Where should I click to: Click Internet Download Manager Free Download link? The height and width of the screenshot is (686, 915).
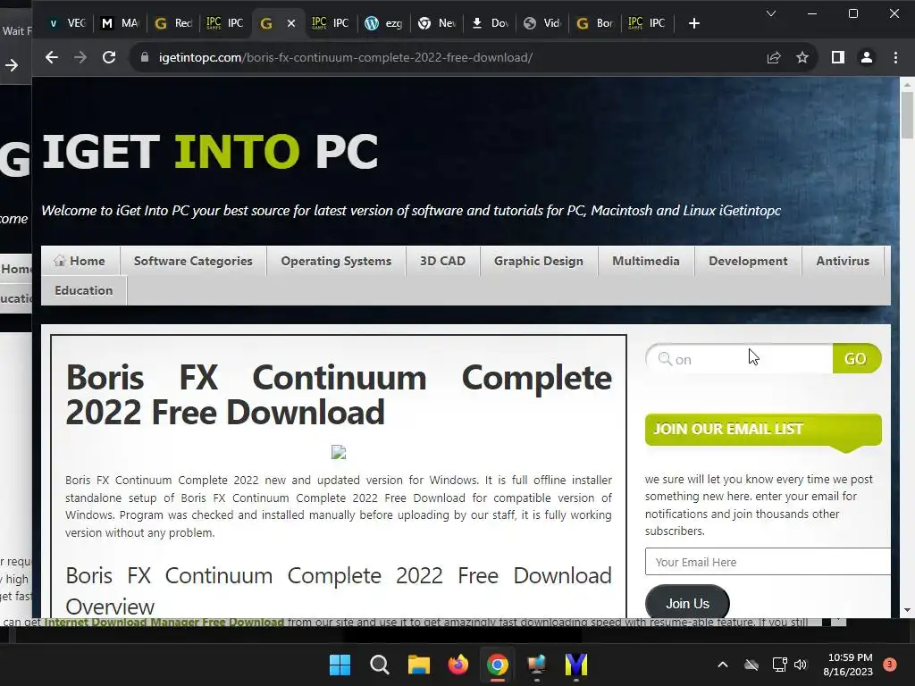pyautogui.click(x=164, y=622)
